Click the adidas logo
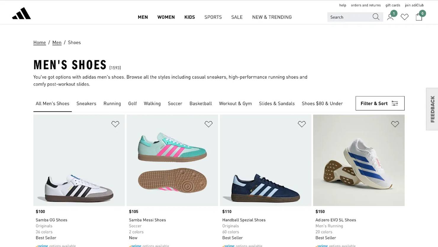This screenshot has height=247, width=438. (x=21, y=14)
